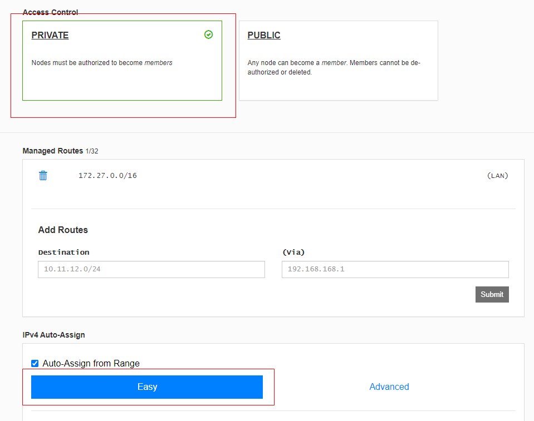Submit the new route

pos(492,295)
